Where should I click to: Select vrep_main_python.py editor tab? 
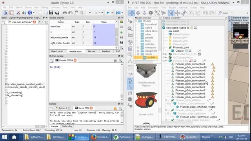click(22, 22)
